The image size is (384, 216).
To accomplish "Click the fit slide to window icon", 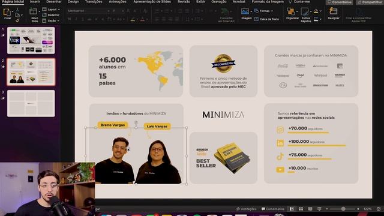I will pyautogui.click(x=379, y=209).
